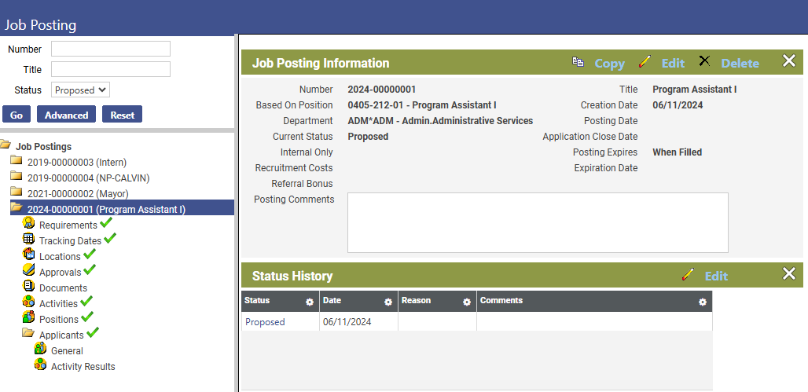
Task: Click the Go button
Action: (x=17, y=115)
